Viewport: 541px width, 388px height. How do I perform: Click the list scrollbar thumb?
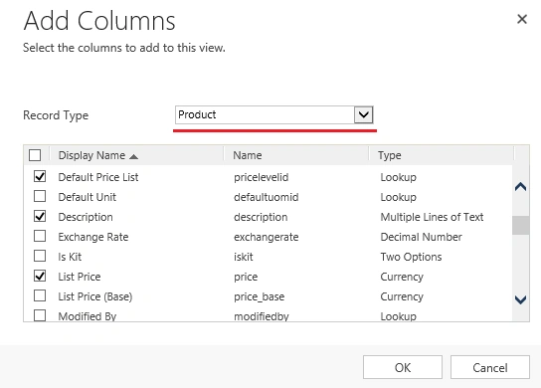click(520, 226)
